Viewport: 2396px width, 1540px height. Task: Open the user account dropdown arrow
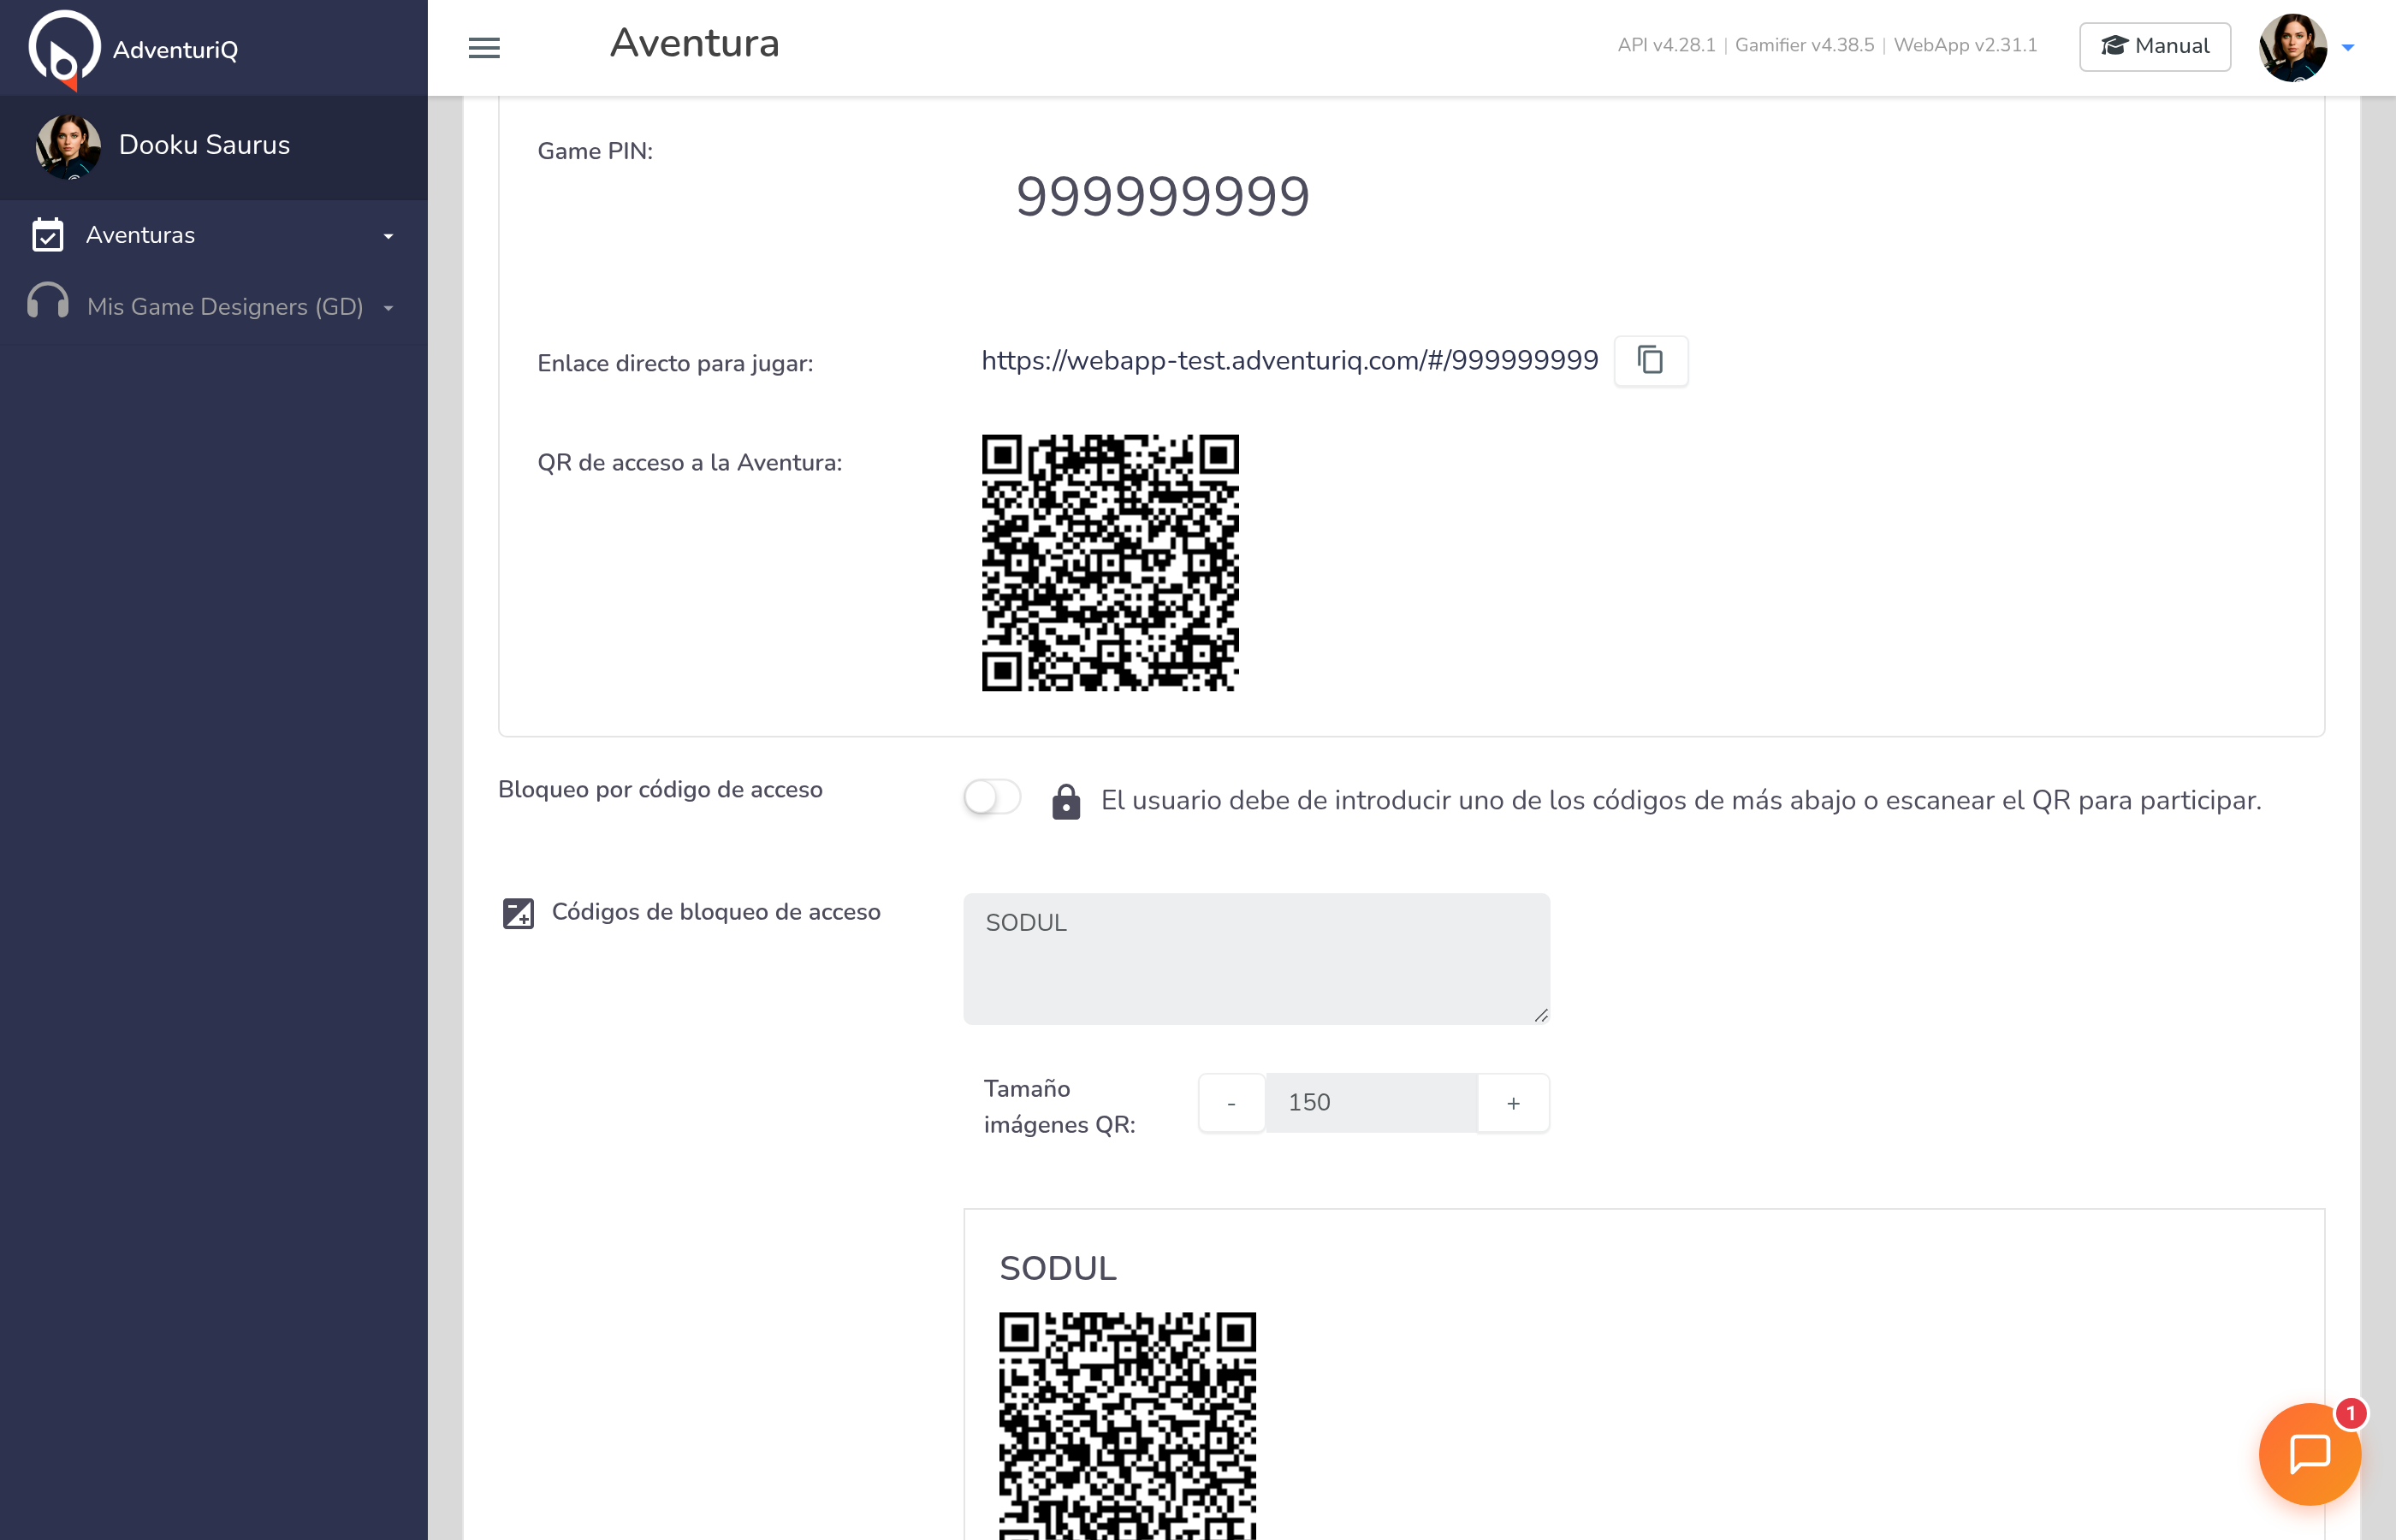pos(2348,48)
